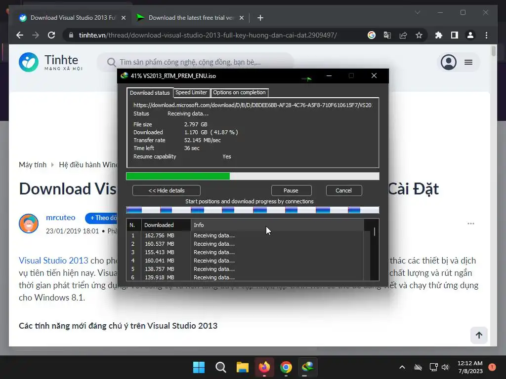The image size is (506, 379).
Task: Click the Chrome forward arrow
Action: click(36, 35)
